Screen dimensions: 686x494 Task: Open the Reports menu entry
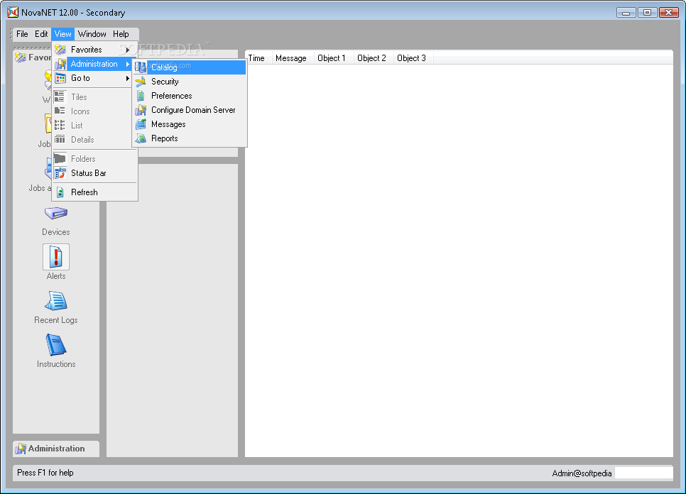point(190,138)
